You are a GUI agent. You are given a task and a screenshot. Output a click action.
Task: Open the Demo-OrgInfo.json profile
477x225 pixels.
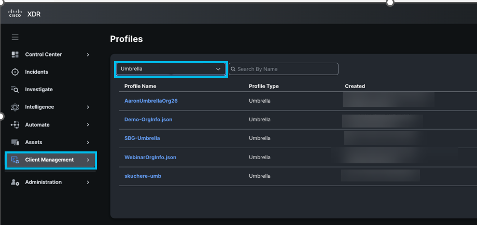coord(148,120)
